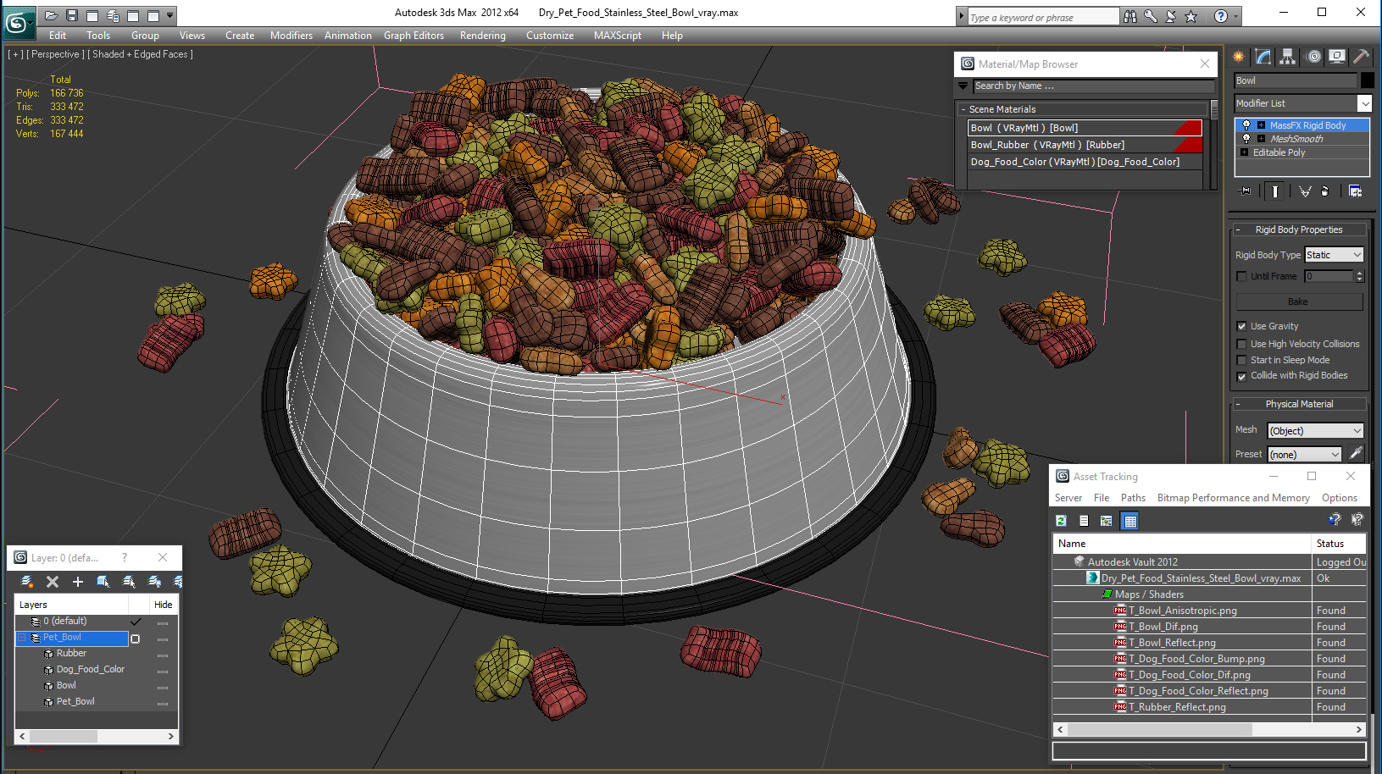Click the binoculars search icon
The image size is (1382, 774).
(1130, 16)
